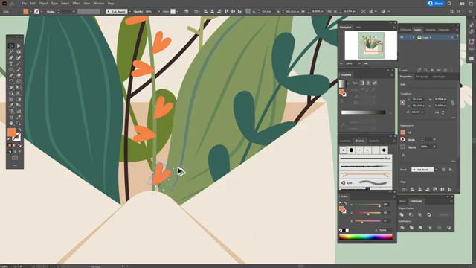
Task: Click the Edit Toolbar ellipsis button
Action: pyautogui.click(x=15, y=165)
